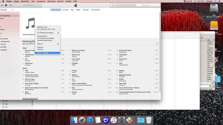
Task: Open the Account menu
Action: (60, 1)
